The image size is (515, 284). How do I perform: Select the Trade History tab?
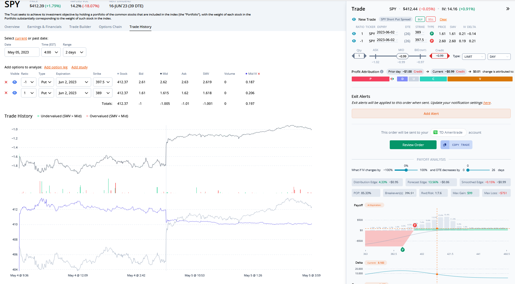(x=140, y=27)
